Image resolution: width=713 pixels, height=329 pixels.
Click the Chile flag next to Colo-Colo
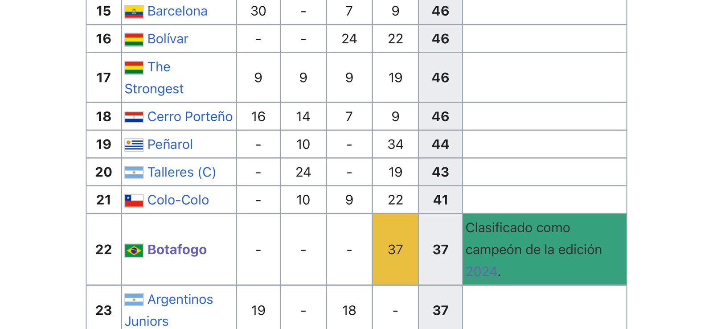(x=134, y=201)
